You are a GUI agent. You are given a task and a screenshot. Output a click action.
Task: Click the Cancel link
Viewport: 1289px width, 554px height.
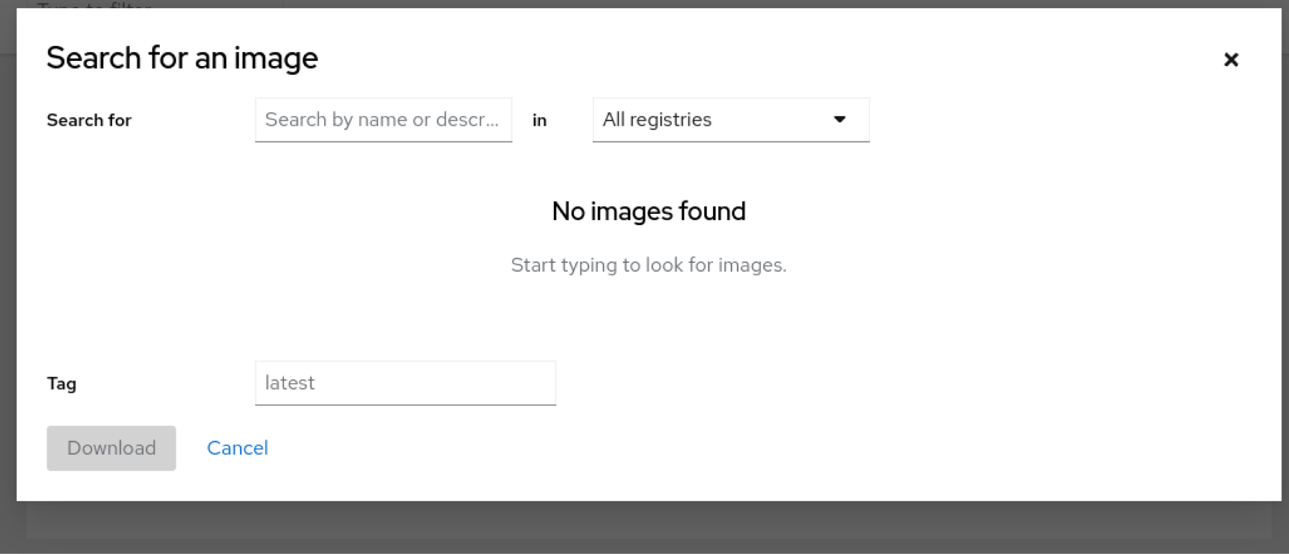[x=237, y=448]
